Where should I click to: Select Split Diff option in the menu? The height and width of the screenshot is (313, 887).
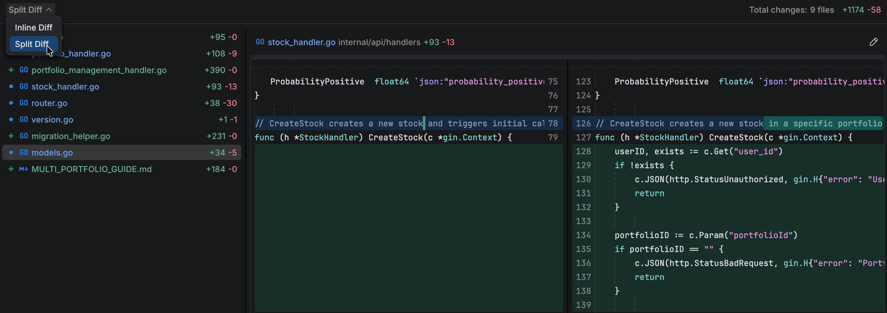pos(32,44)
